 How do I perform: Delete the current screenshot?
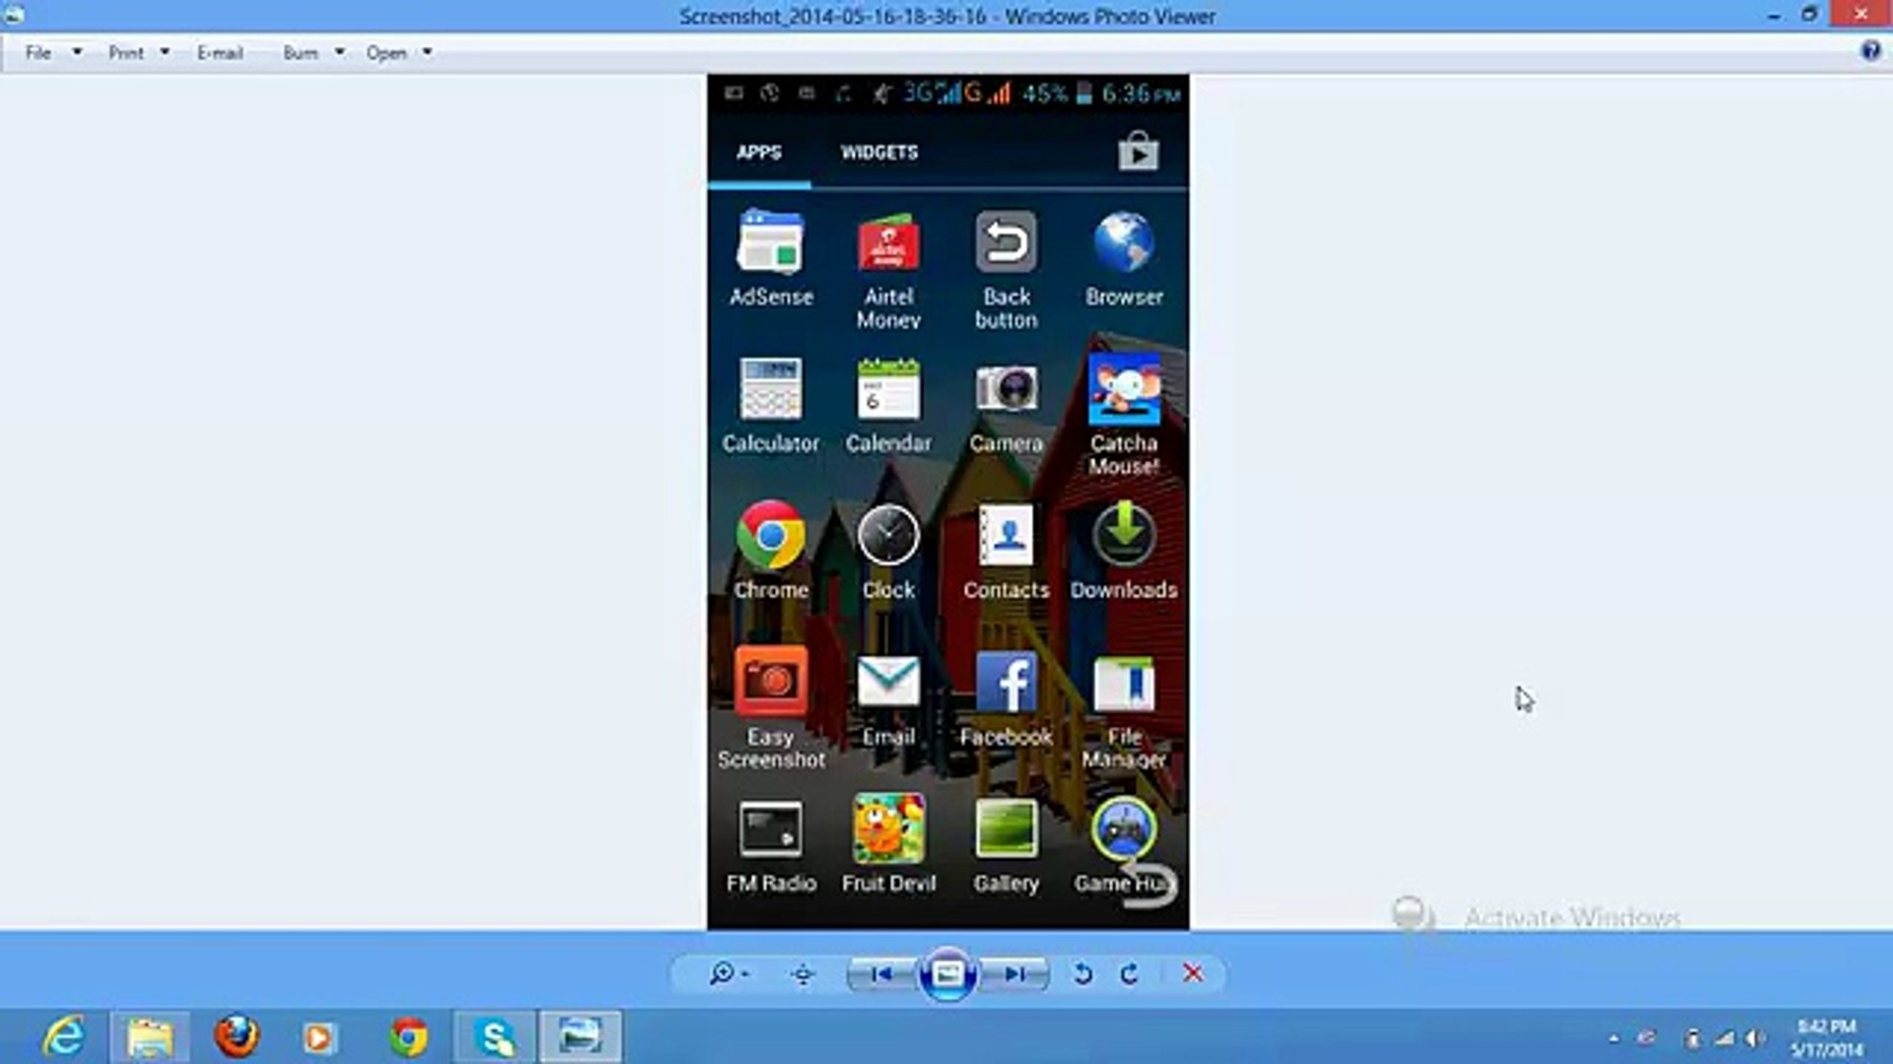tap(1193, 973)
